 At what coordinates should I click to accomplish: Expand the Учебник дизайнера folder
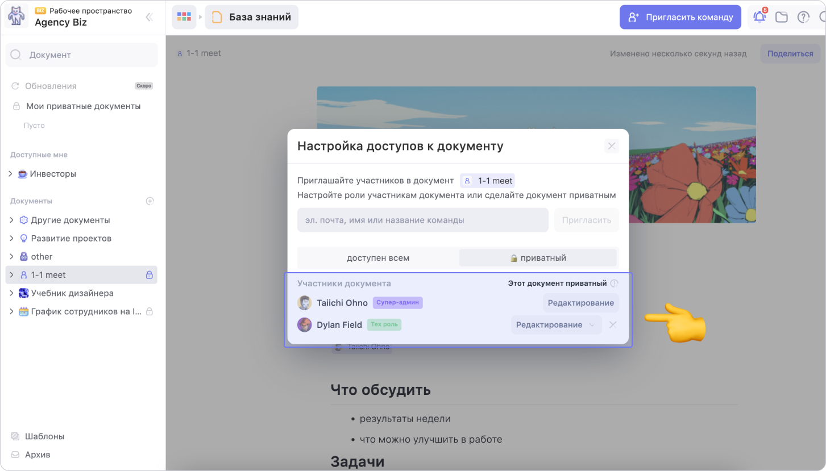[x=11, y=293]
